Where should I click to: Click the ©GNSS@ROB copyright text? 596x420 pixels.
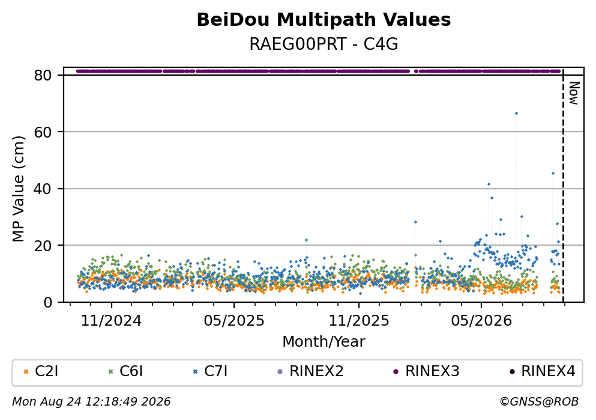pos(539,402)
